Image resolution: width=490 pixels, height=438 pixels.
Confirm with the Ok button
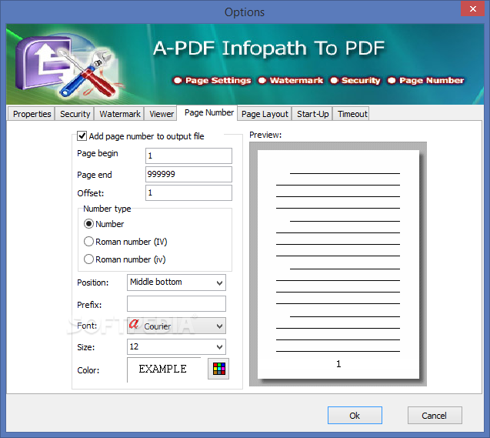coord(355,416)
